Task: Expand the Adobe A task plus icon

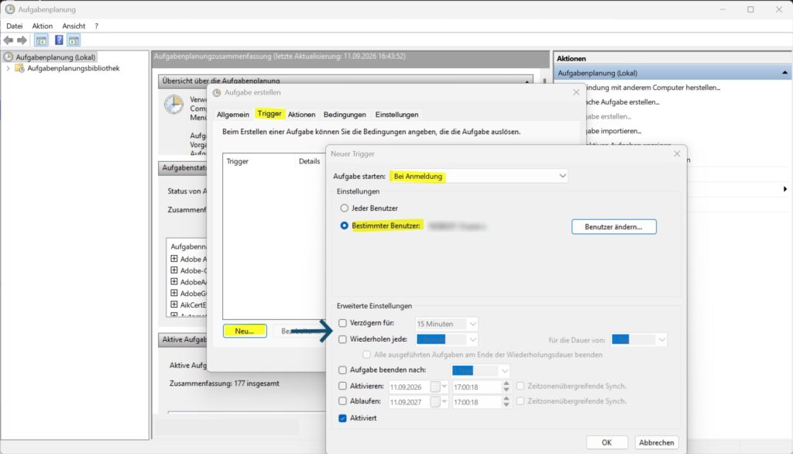Action: point(174,259)
